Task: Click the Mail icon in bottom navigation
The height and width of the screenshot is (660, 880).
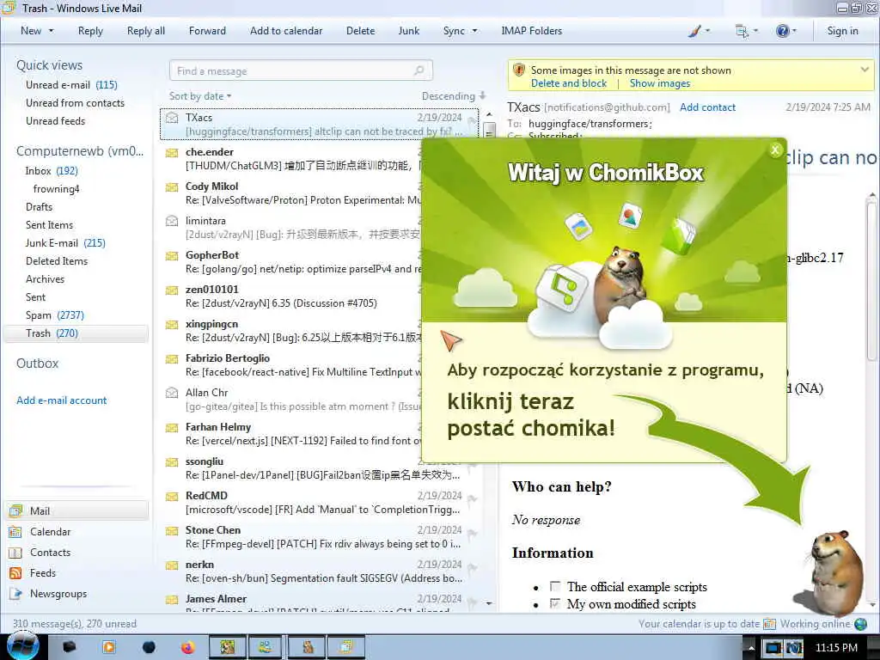Action: pos(15,510)
